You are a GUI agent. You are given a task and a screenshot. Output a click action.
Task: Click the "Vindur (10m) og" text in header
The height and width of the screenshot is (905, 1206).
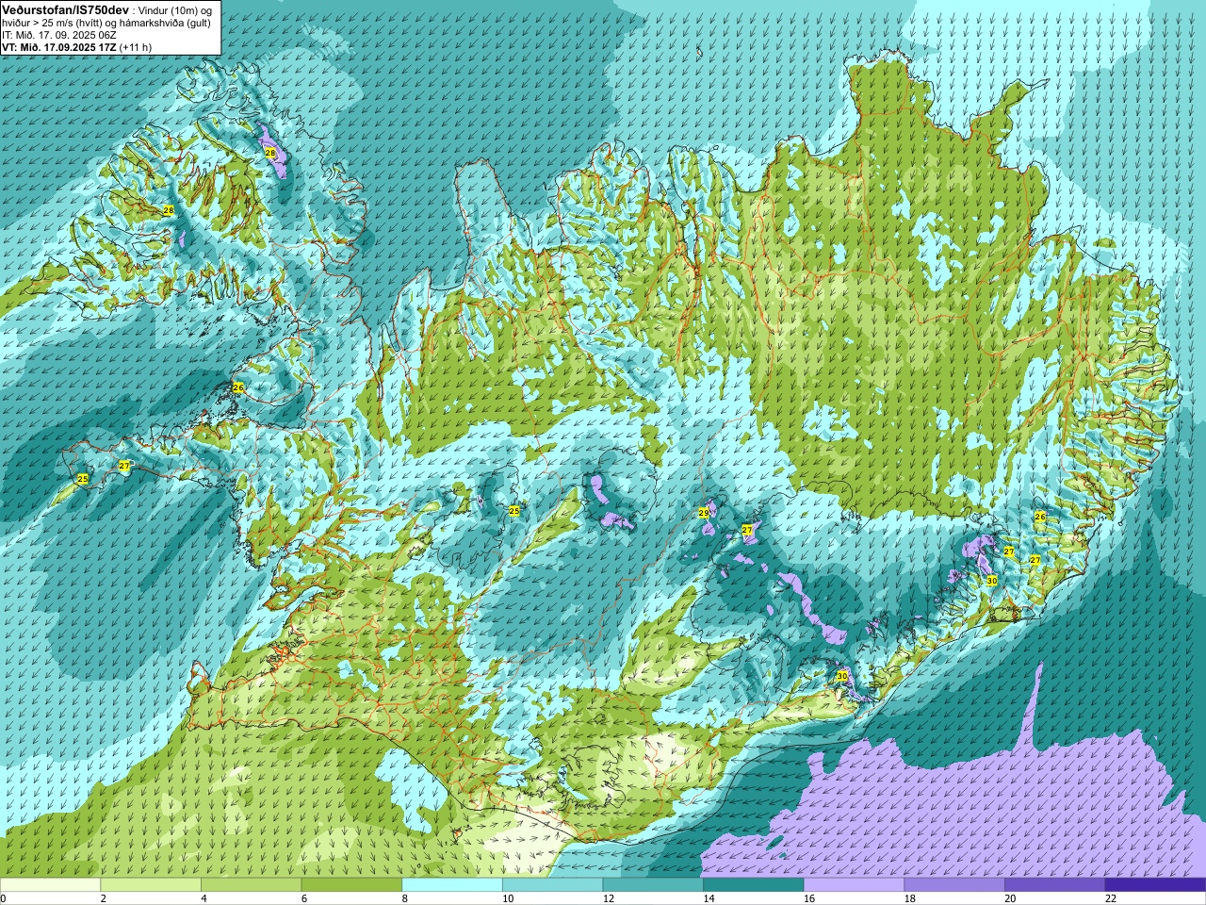click(x=174, y=9)
